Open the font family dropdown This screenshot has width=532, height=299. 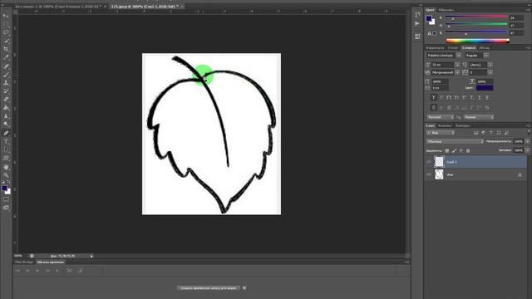(x=459, y=56)
